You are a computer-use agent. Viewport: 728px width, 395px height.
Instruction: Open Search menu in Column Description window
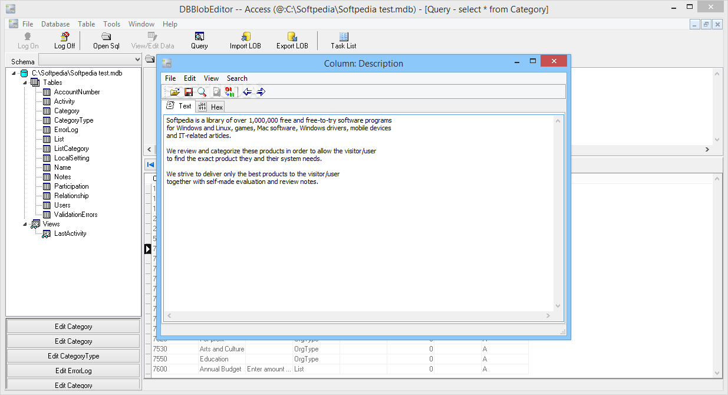[237, 78]
